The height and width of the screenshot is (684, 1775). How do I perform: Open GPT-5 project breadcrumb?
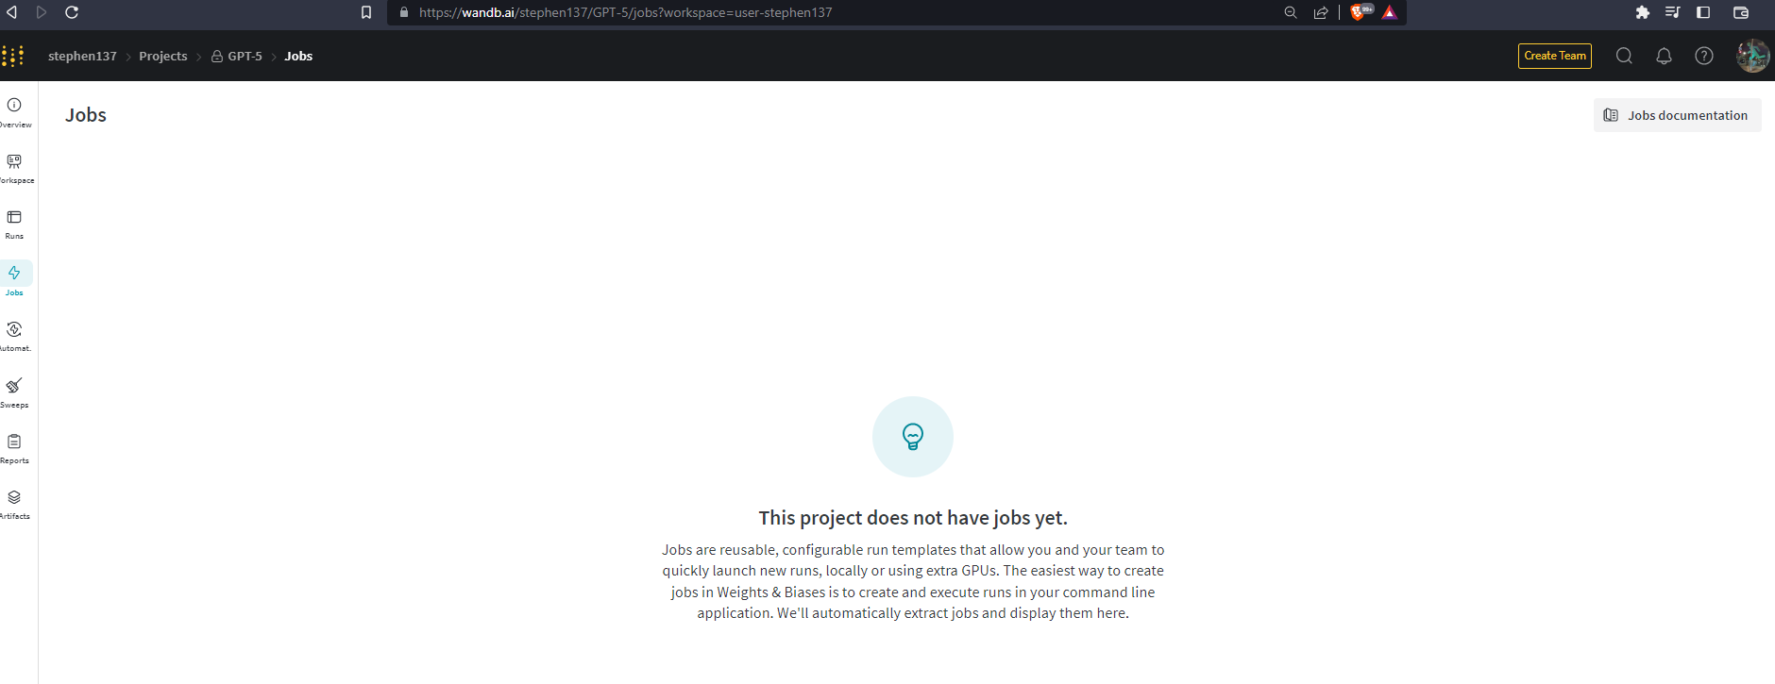(x=237, y=57)
